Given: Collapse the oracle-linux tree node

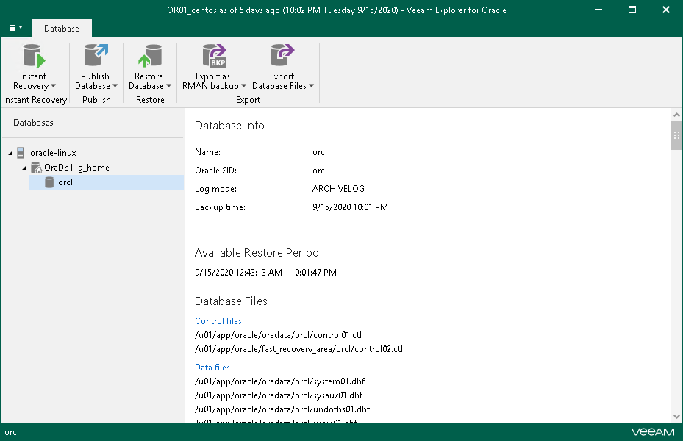Looking at the screenshot, I should 10,153.
